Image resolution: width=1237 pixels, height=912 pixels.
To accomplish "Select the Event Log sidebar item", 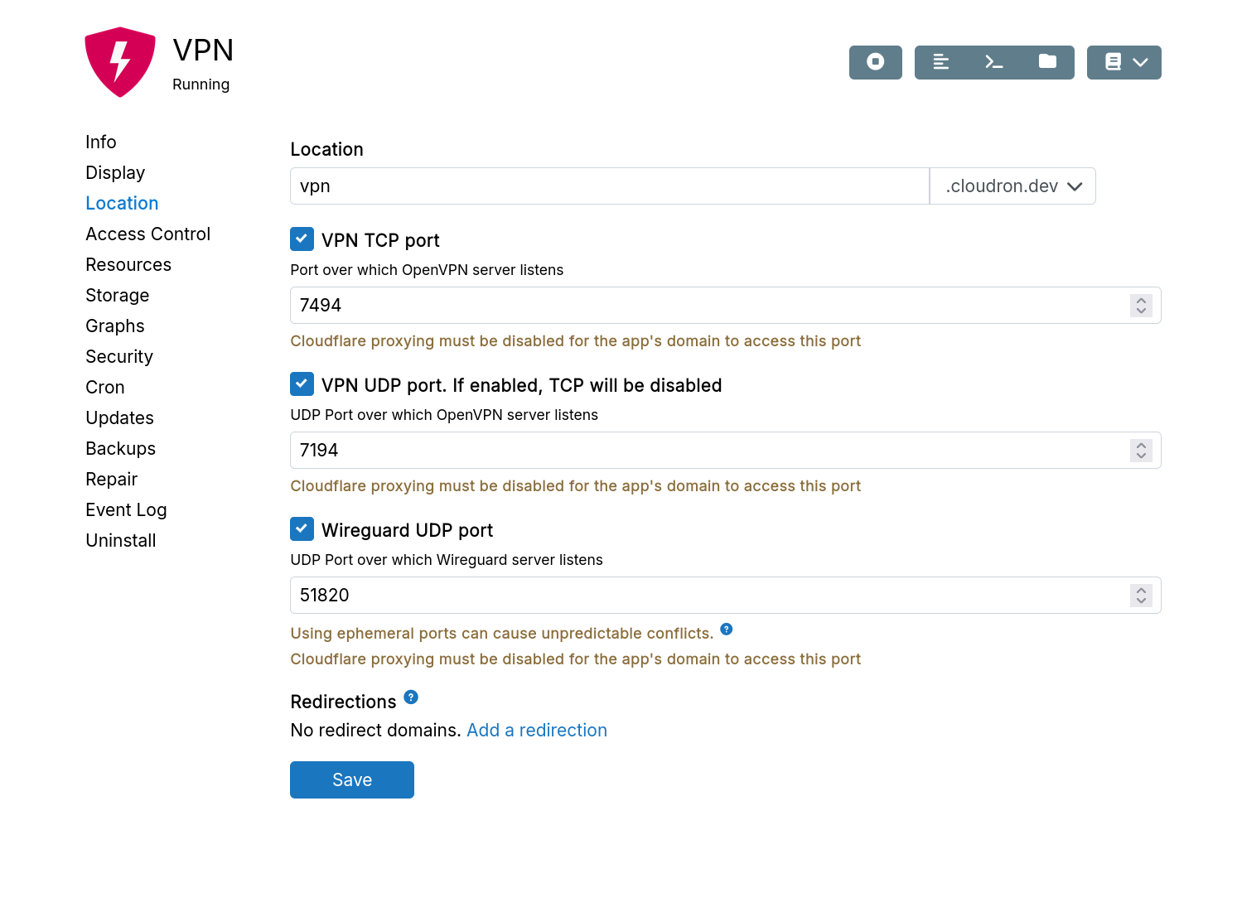I will [127, 510].
